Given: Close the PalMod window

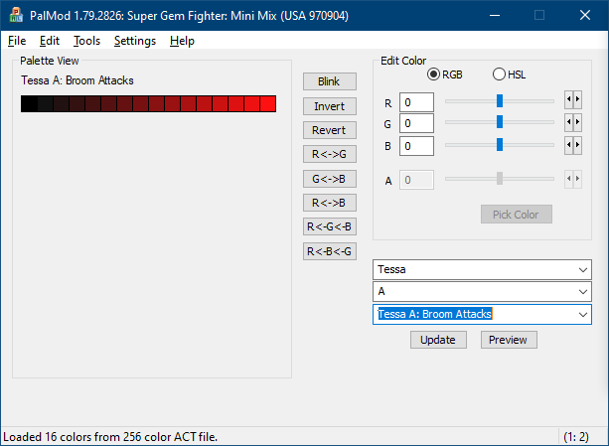Looking at the screenshot, I should click(x=585, y=16).
